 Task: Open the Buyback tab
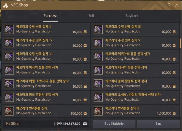point(132,16)
